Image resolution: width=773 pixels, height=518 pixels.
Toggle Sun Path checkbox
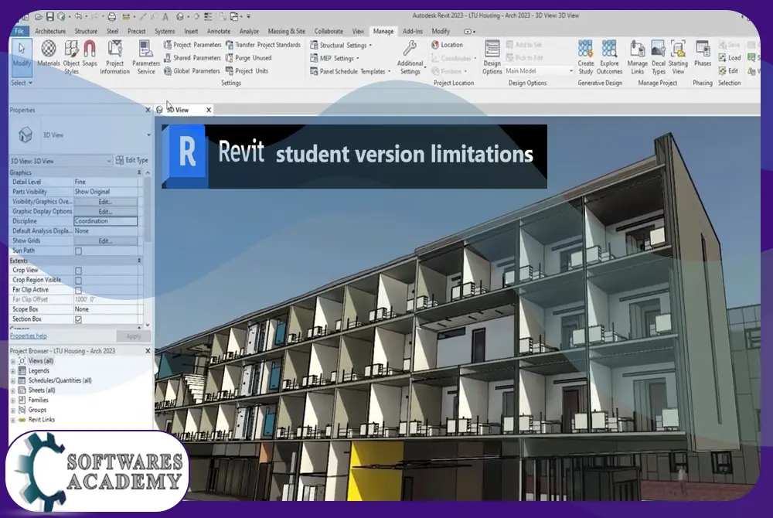(78, 250)
